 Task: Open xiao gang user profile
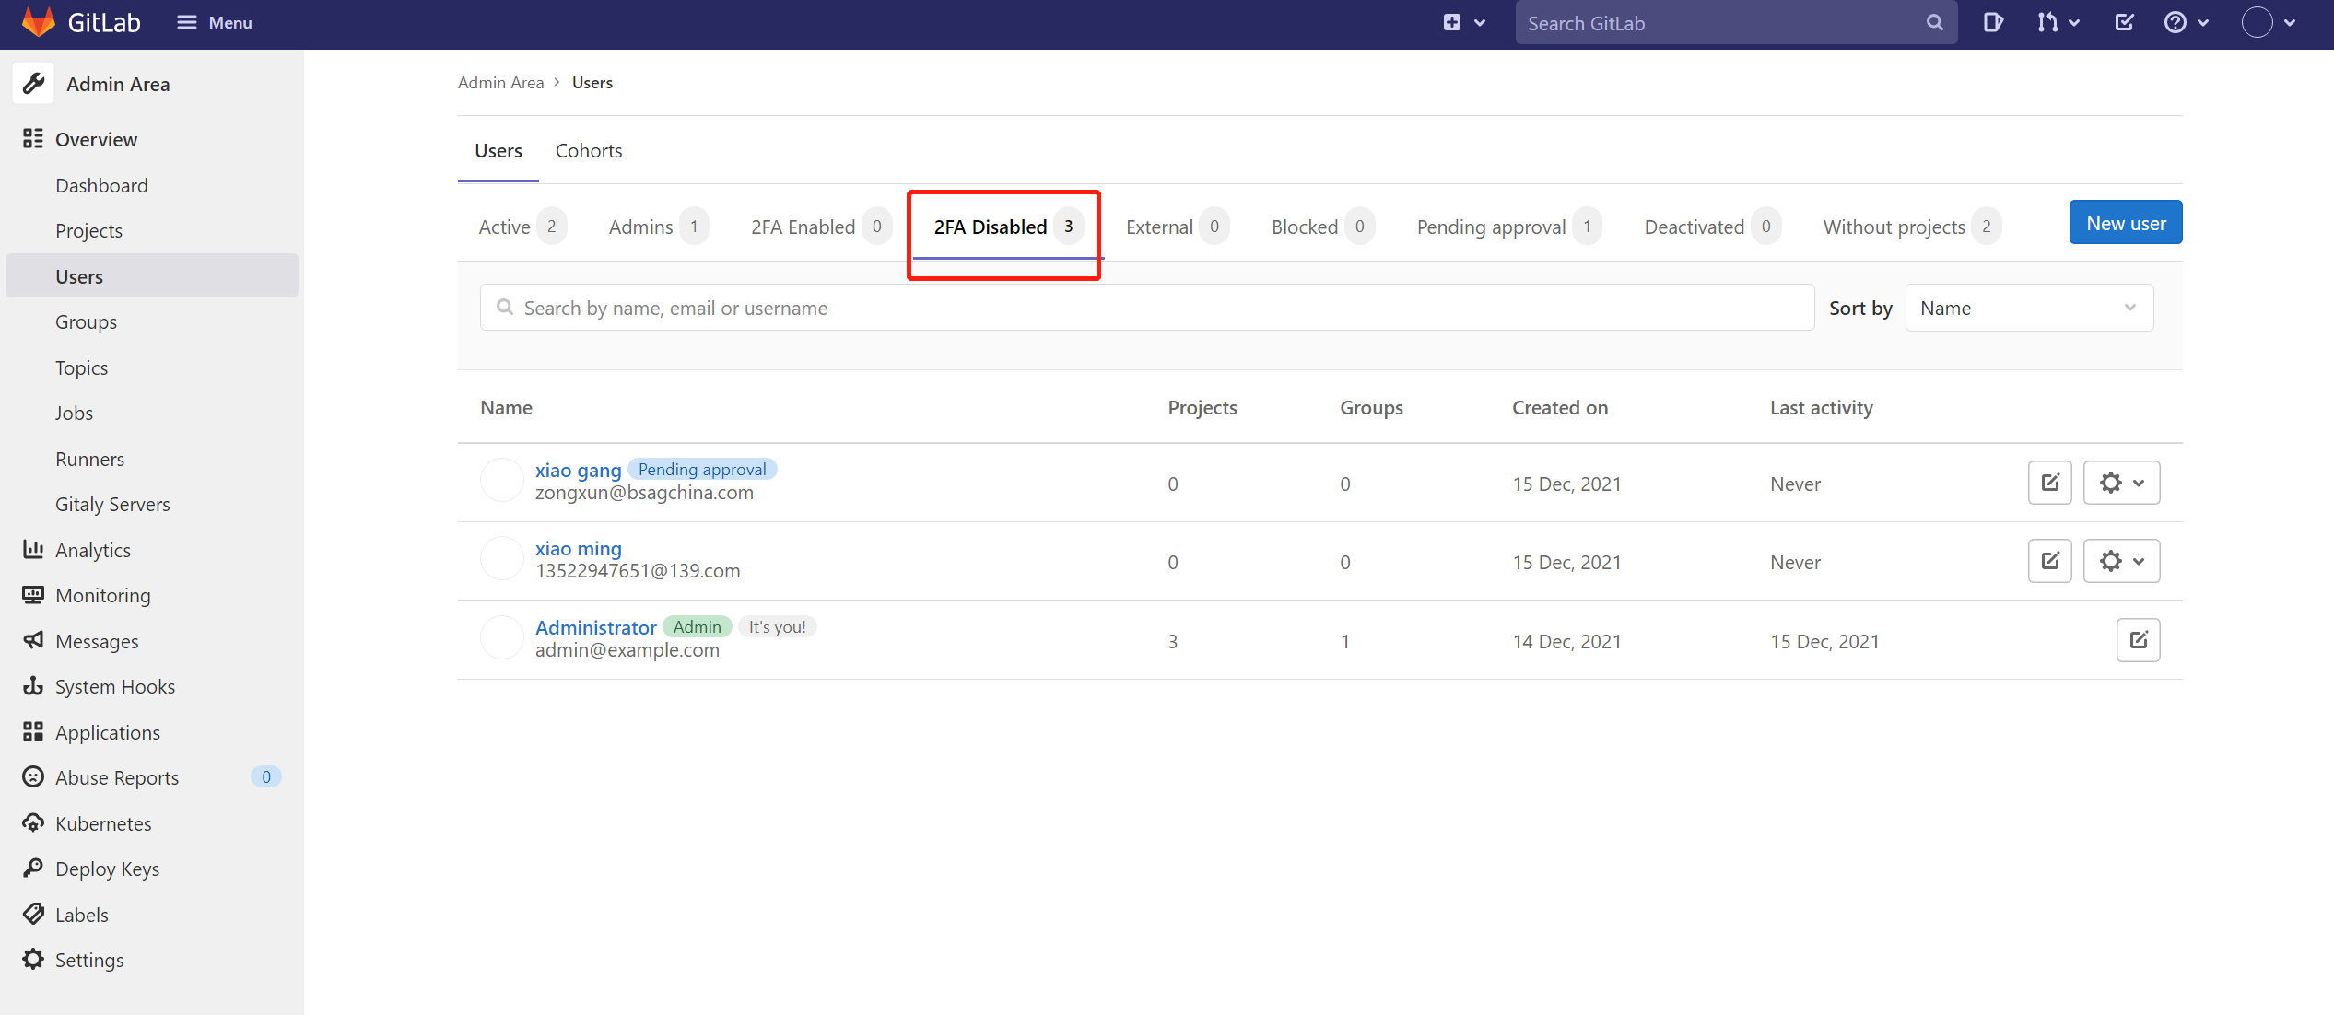click(x=578, y=470)
